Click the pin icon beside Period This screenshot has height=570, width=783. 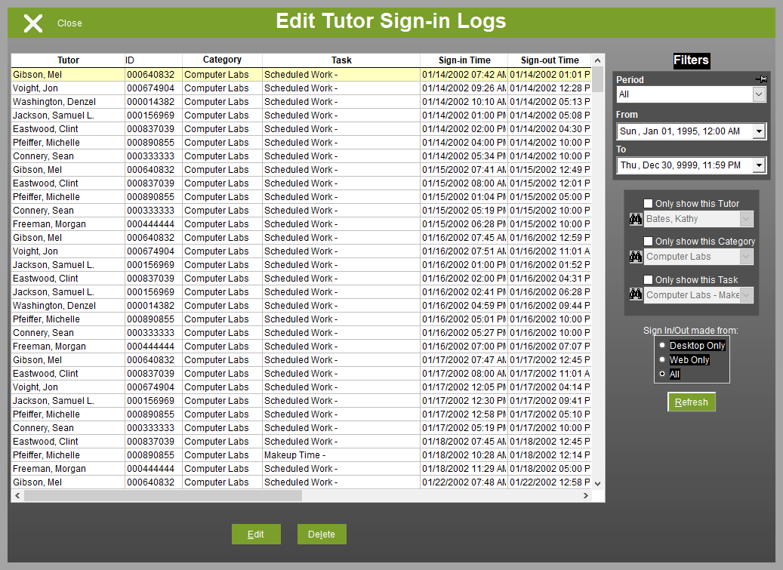761,79
